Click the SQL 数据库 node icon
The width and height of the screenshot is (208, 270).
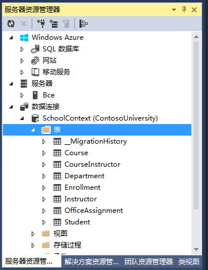pos(35,49)
